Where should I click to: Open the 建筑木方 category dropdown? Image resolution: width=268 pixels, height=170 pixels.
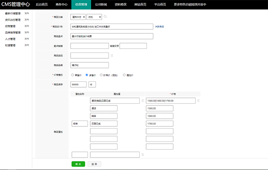pyautogui.click(x=78, y=17)
